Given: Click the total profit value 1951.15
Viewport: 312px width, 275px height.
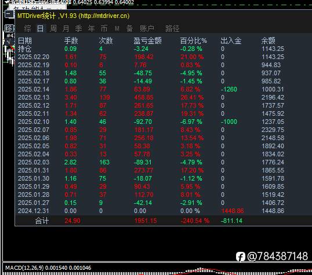Looking at the screenshot, I should (x=146, y=221).
